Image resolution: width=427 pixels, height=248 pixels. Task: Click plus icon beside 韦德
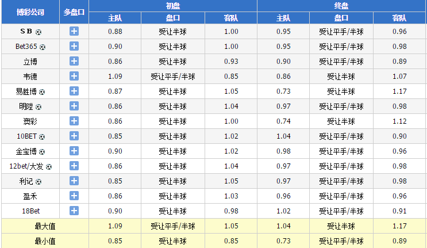pyautogui.click(x=74, y=76)
